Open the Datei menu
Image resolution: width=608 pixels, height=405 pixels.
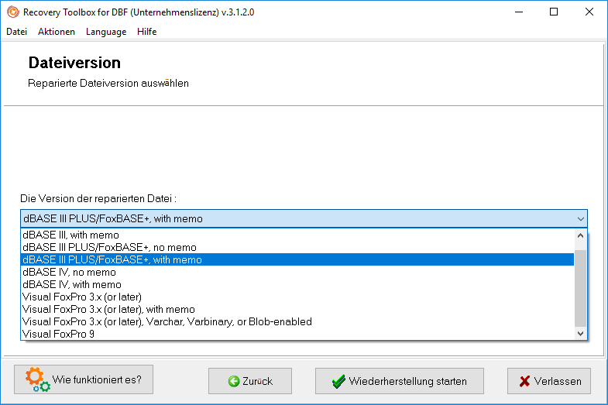17,32
